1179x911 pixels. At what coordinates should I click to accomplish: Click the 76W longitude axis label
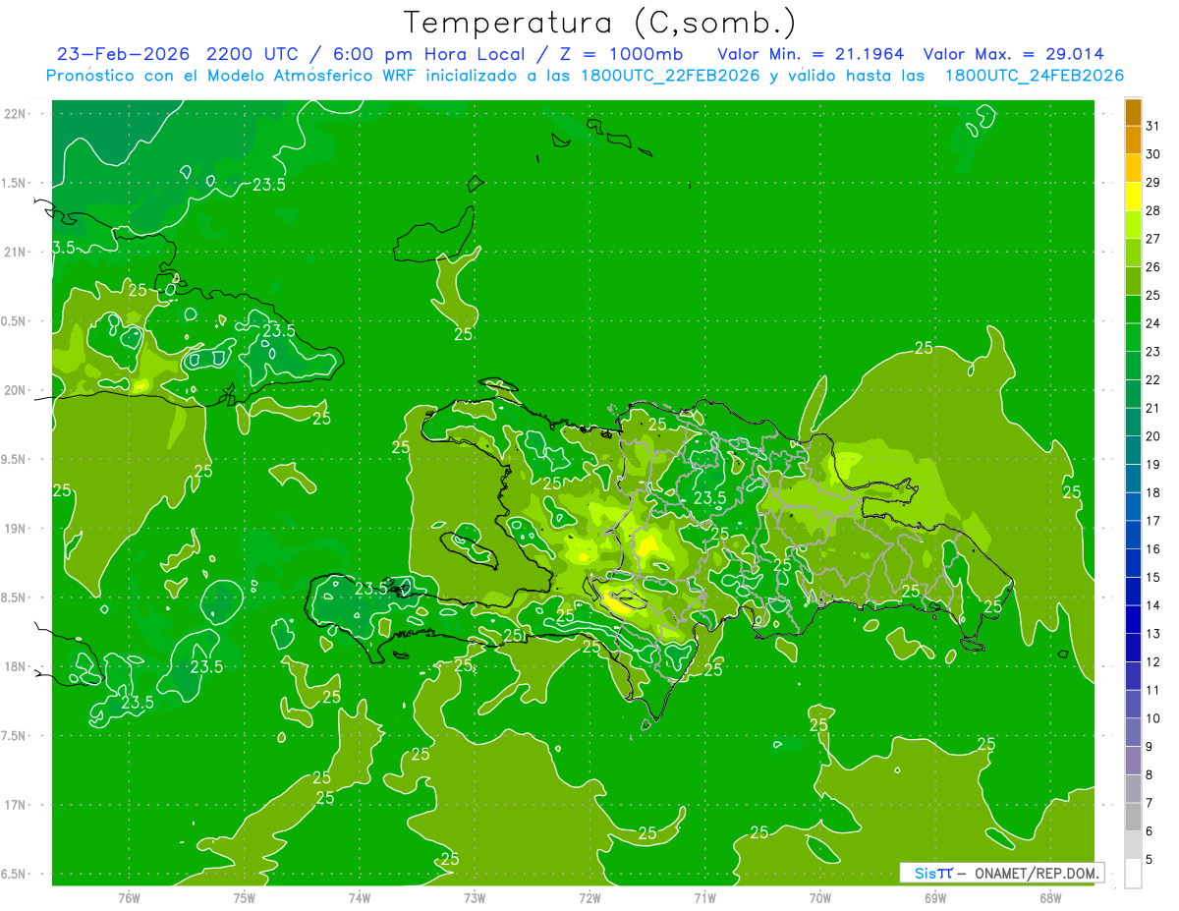click(129, 897)
